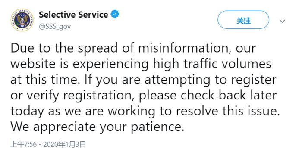Open the 上午7:56 tweet timestamp
The image size is (302, 155).
23,144
